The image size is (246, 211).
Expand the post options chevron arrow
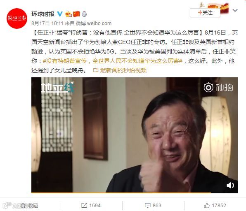pos(235,10)
